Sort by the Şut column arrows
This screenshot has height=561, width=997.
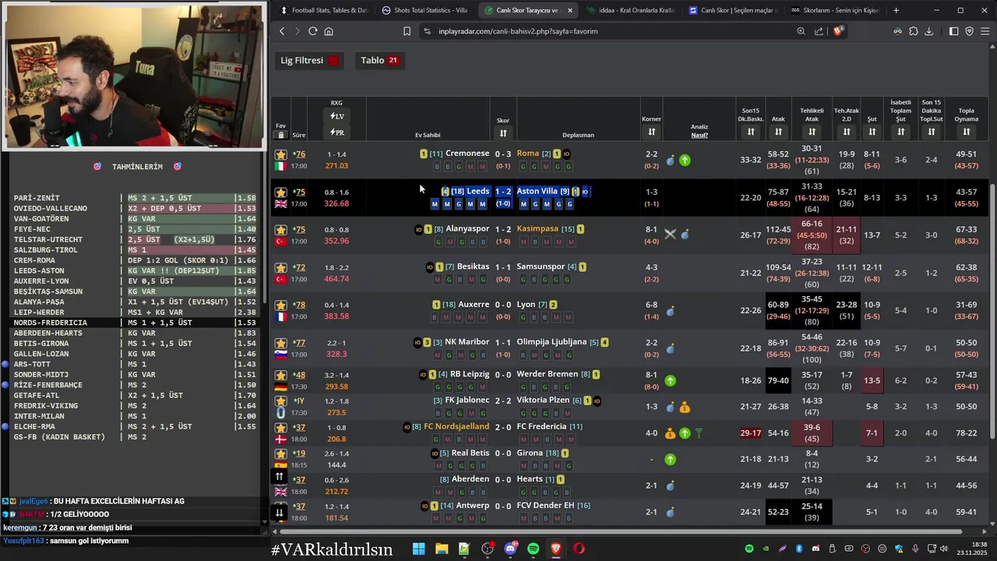tap(872, 132)
